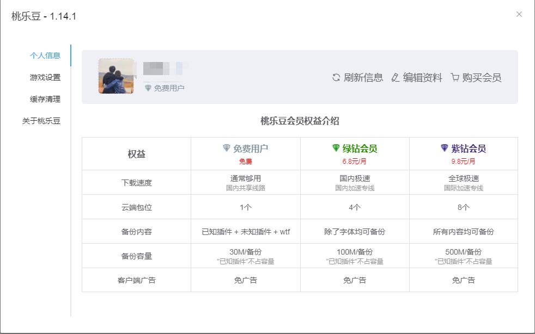Click 100M/备份 cell
The height and width of the screenshot is (334, 535).
[x=355, y=252]
